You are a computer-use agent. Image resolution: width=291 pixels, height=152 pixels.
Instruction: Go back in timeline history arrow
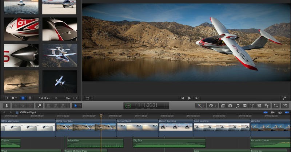point(4,112)
